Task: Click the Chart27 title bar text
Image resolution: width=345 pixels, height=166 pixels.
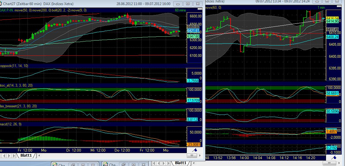Action: coord(38,4)
